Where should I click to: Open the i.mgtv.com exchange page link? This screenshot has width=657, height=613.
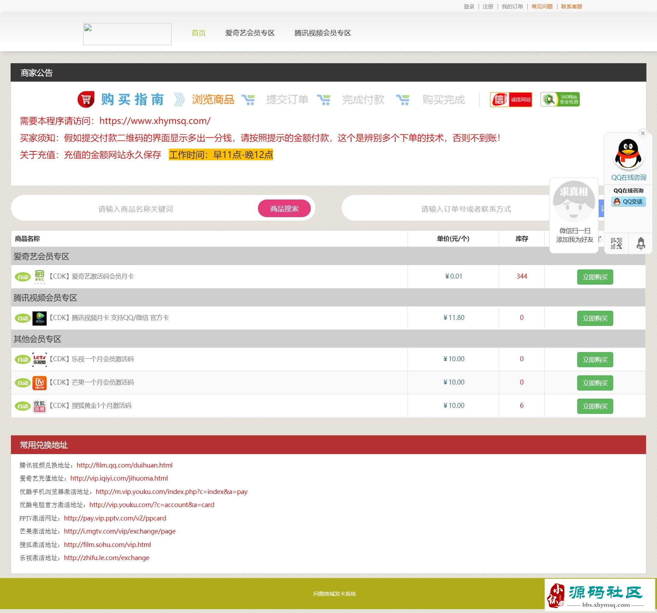(x=120, y=531)
